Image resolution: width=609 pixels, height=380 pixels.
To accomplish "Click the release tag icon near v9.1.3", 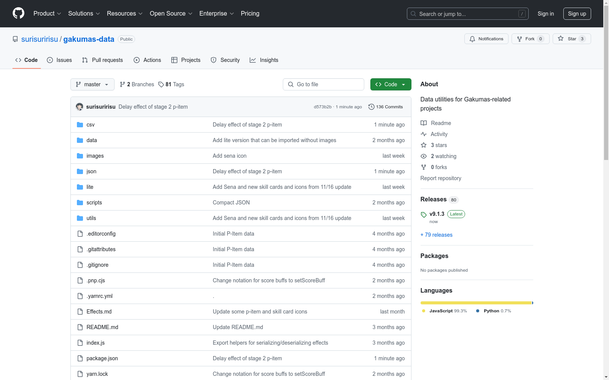I will point(424,215).
